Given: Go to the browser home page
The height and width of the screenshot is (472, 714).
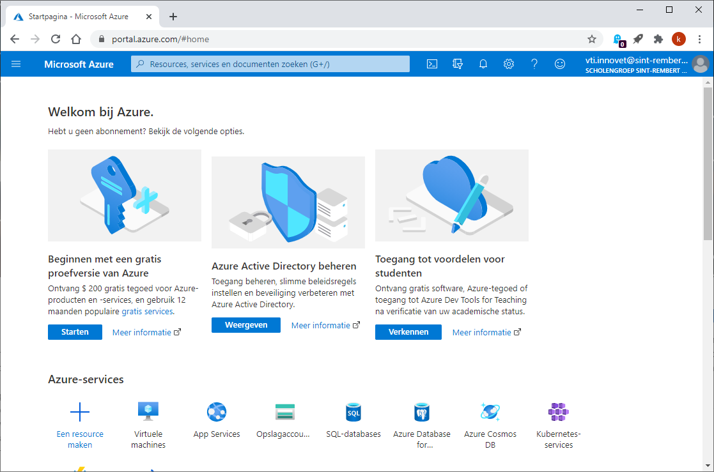Looking at the screenshot, I should [x=76, y=39].
